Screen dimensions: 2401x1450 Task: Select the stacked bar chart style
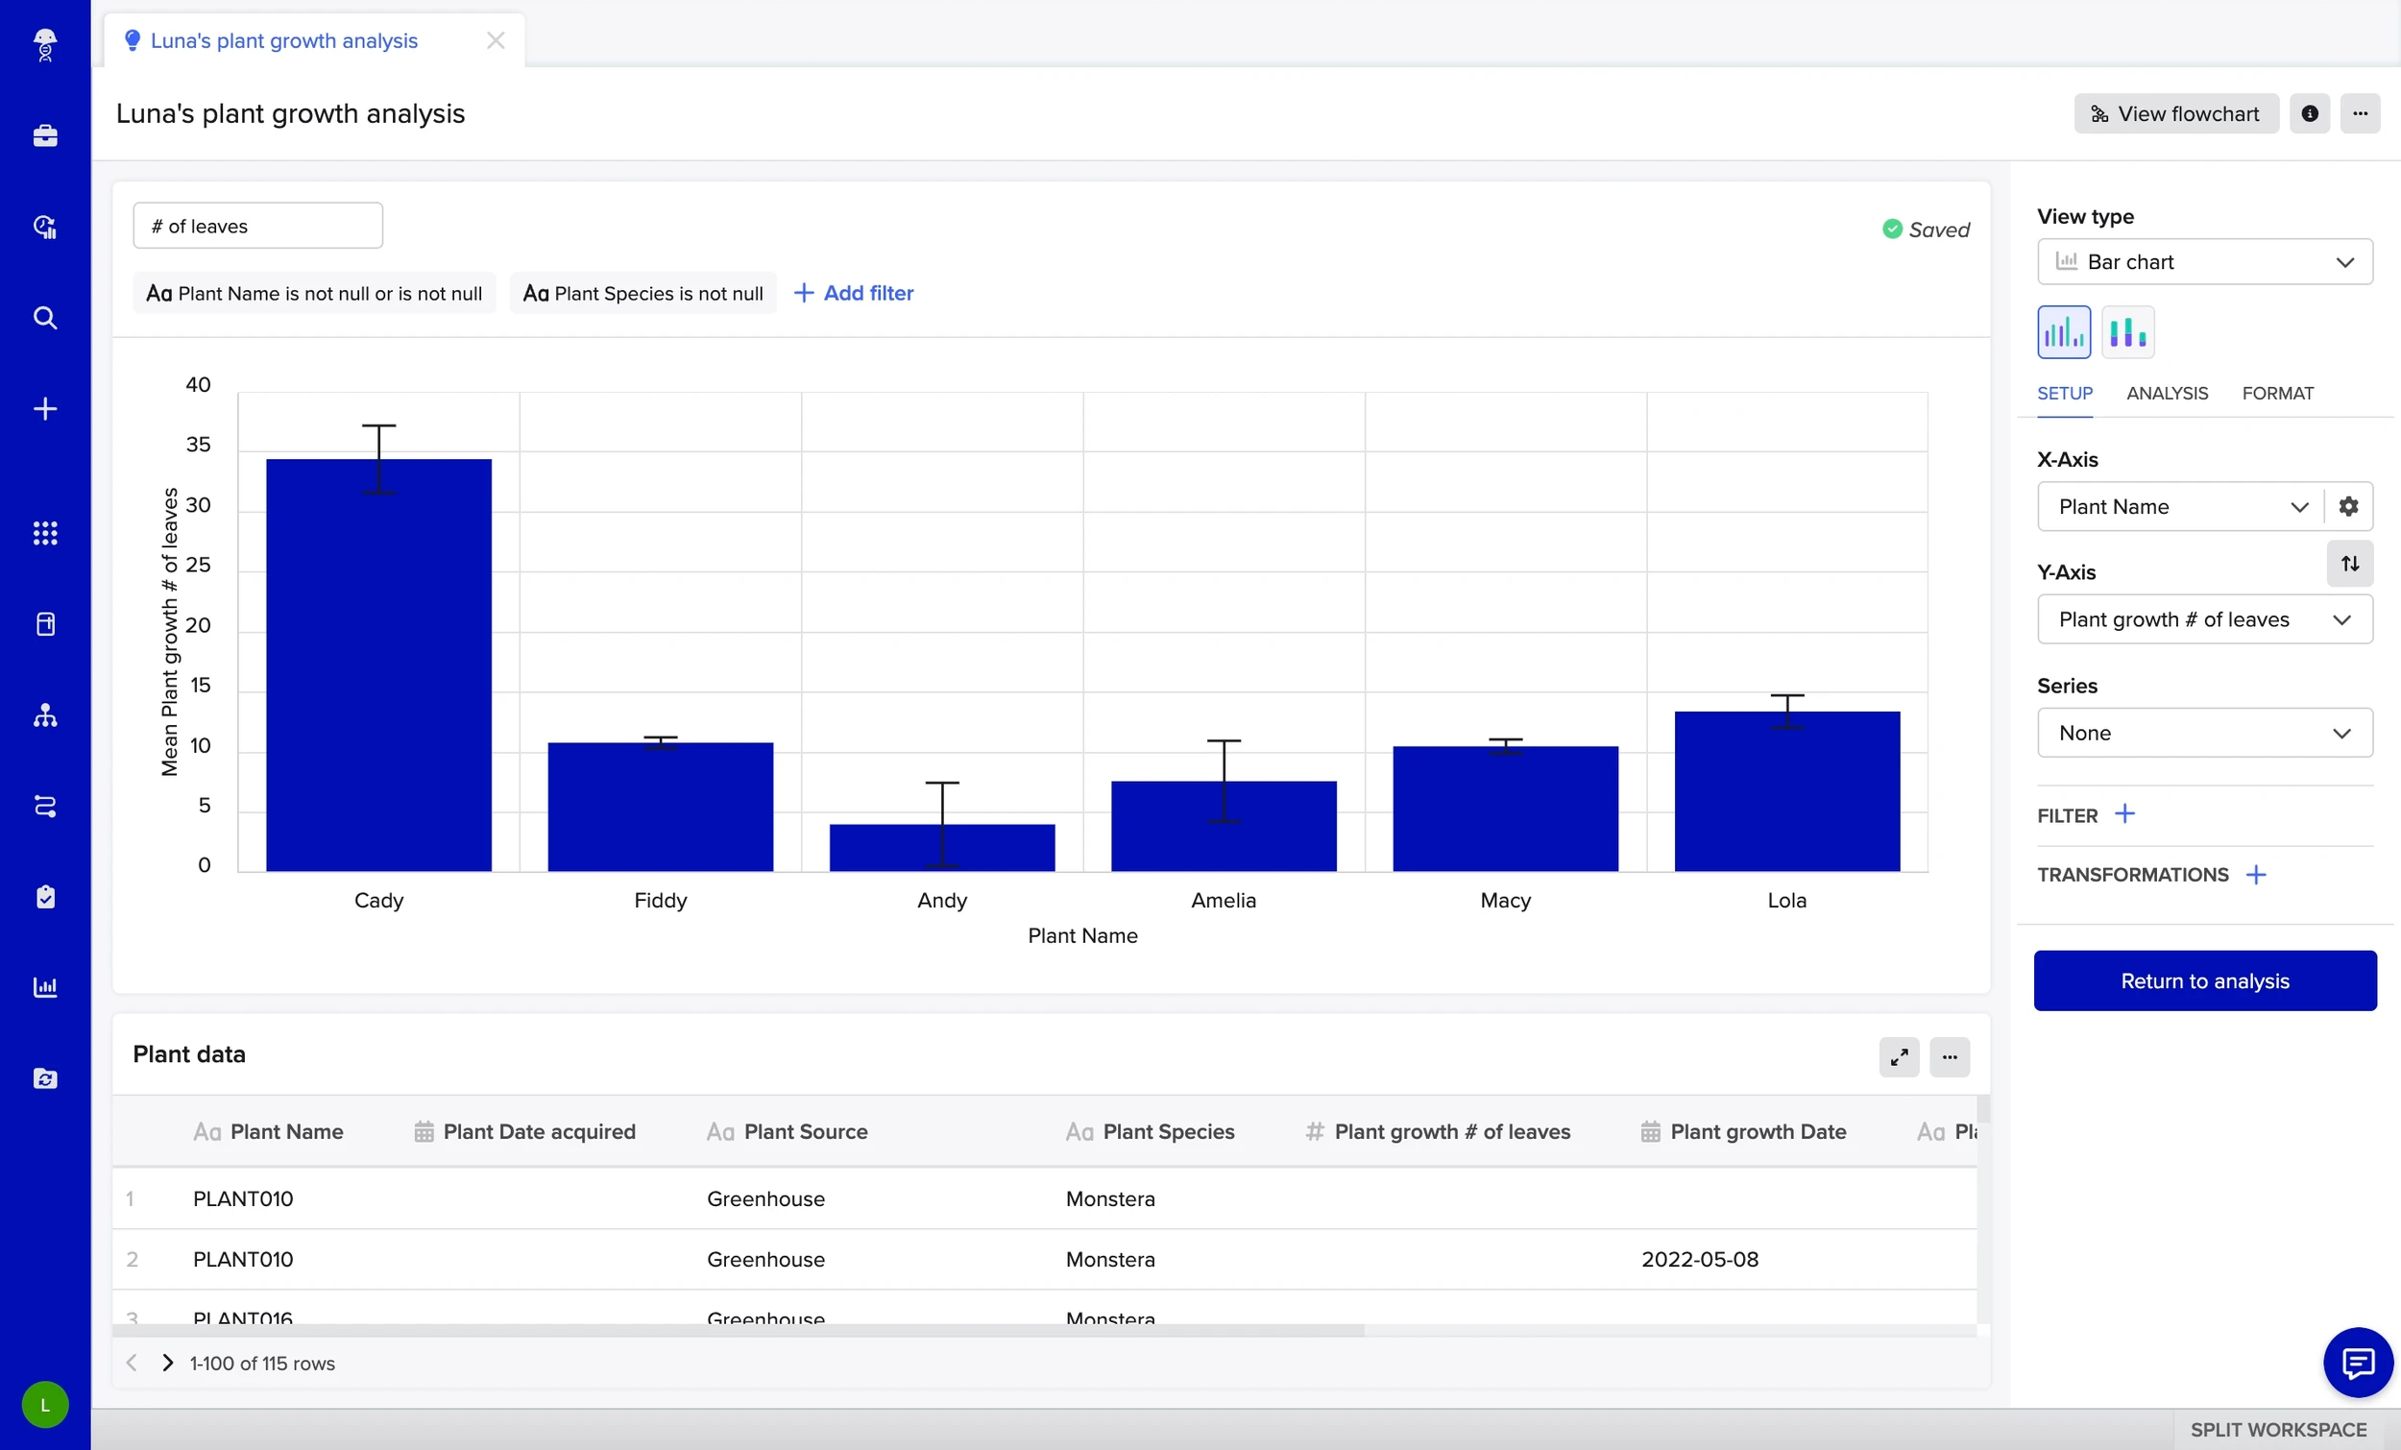2127,332
